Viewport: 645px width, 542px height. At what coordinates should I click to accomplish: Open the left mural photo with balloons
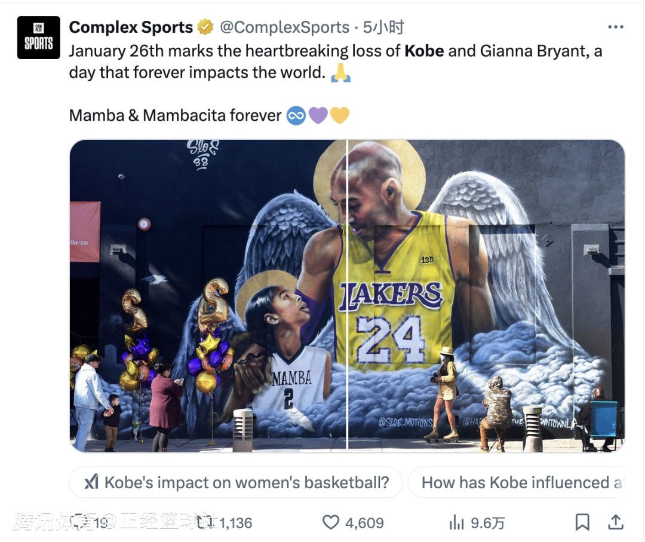[208, 296]
